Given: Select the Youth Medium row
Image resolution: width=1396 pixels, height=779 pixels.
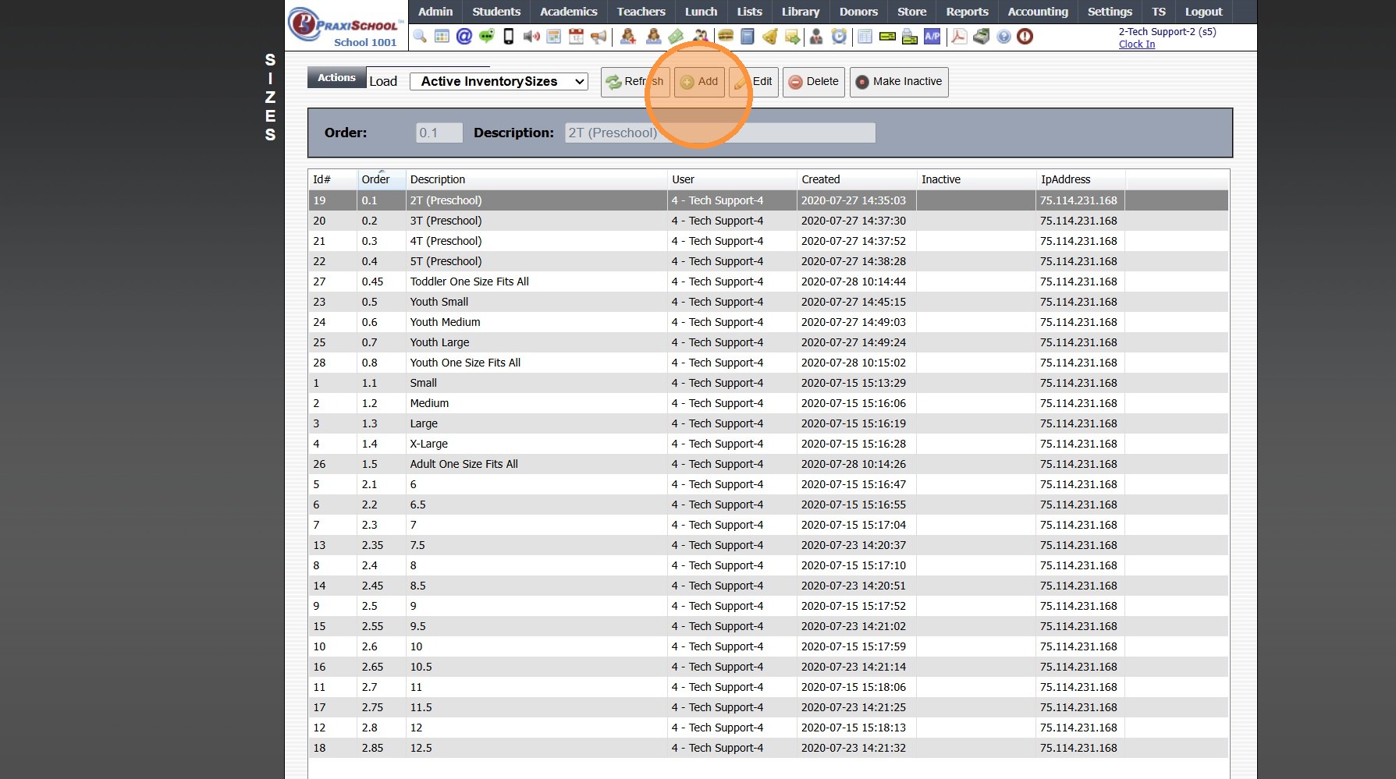Looking at the screenshot, I should point(445,322).
